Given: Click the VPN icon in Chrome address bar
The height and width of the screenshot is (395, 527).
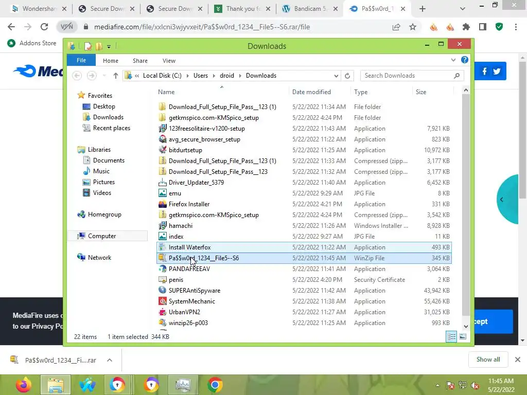Looking at the screenshot, I should tap(66, 27).
